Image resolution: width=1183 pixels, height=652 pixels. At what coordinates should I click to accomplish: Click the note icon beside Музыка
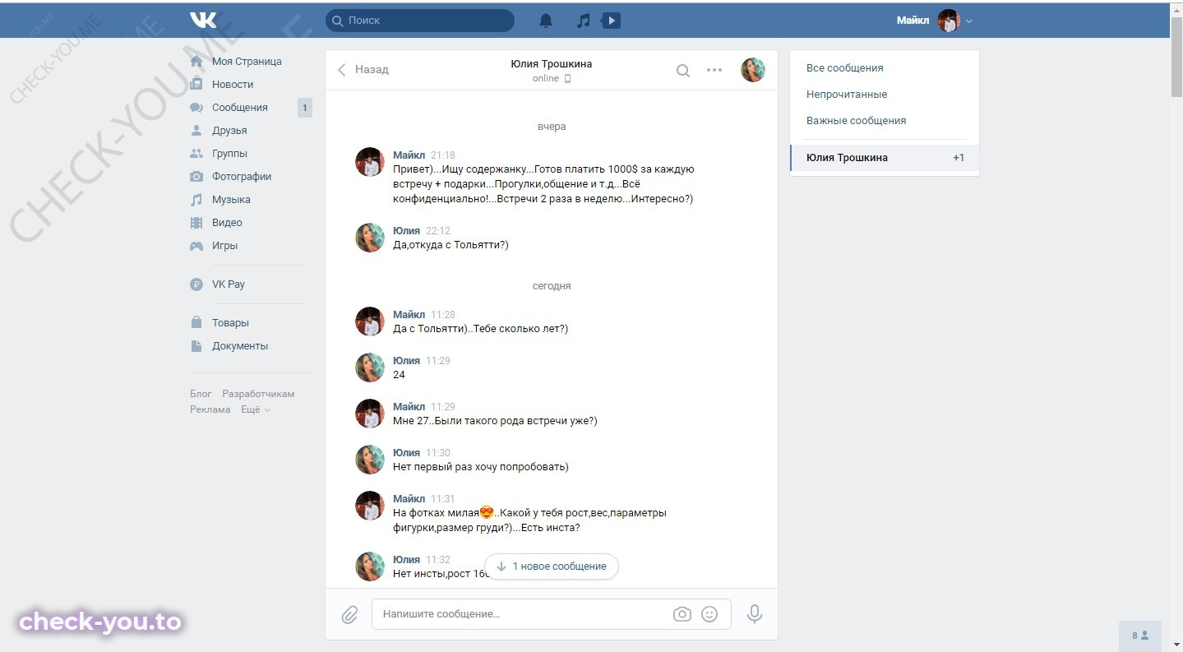(x=196, y=200)
